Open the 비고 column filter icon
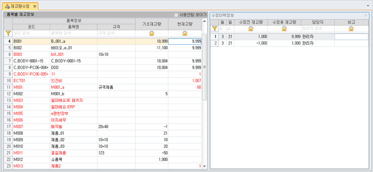 click(351, 29)
